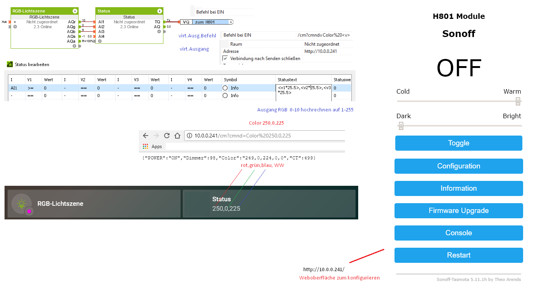Click info icon on RGB-Lichtszene block

[x=75, y=11]
